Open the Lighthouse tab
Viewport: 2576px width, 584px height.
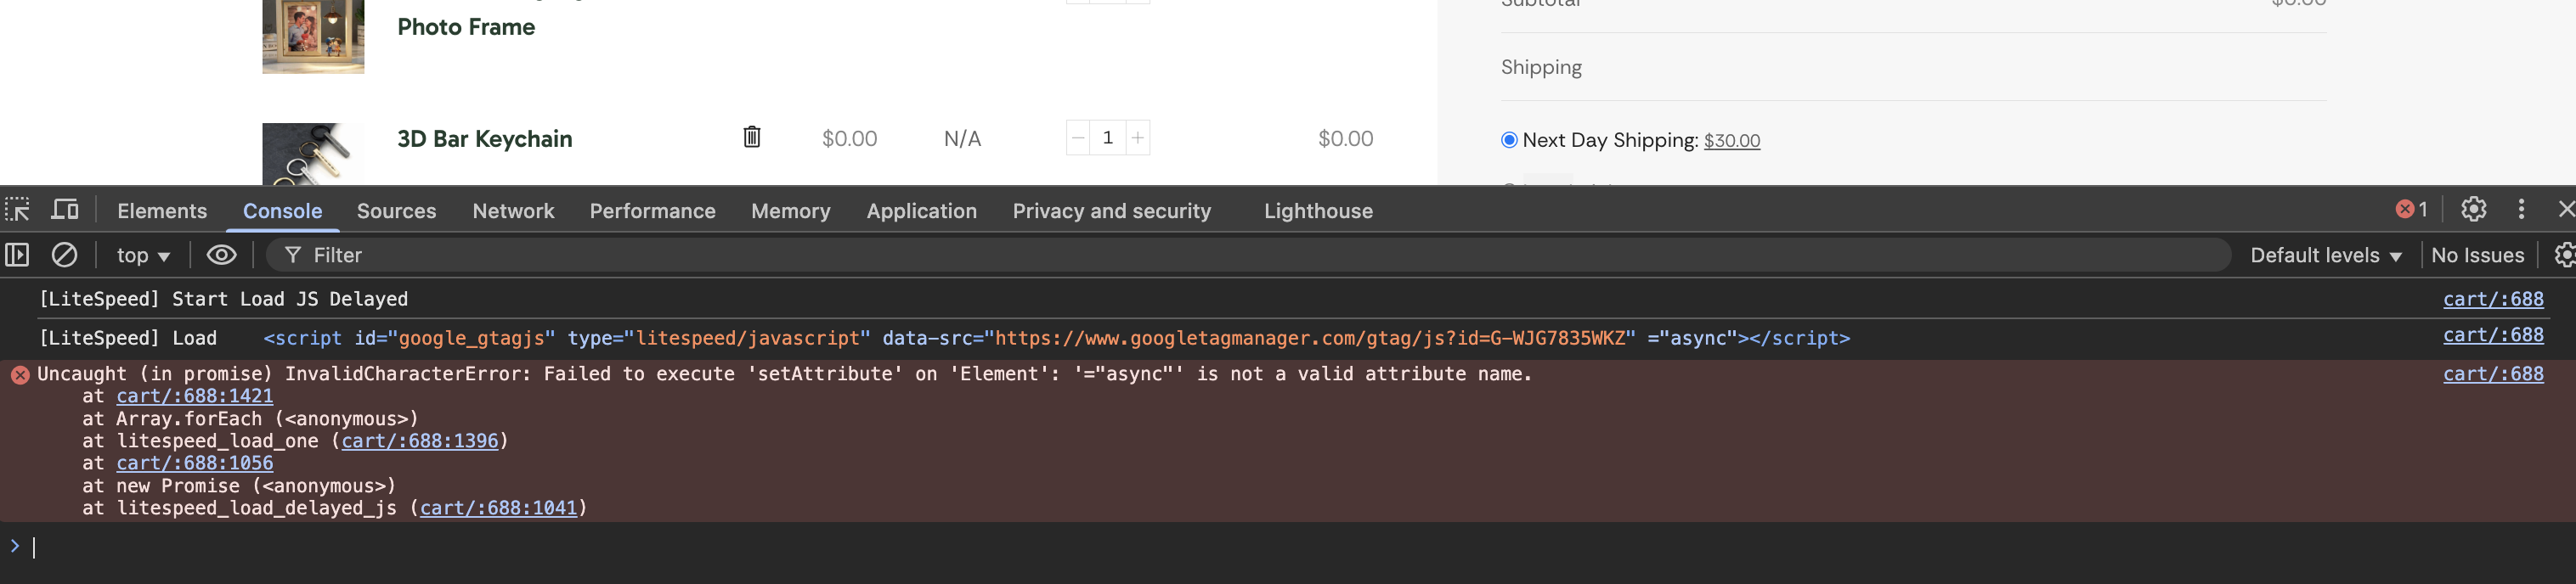(x=1318, y=211)
